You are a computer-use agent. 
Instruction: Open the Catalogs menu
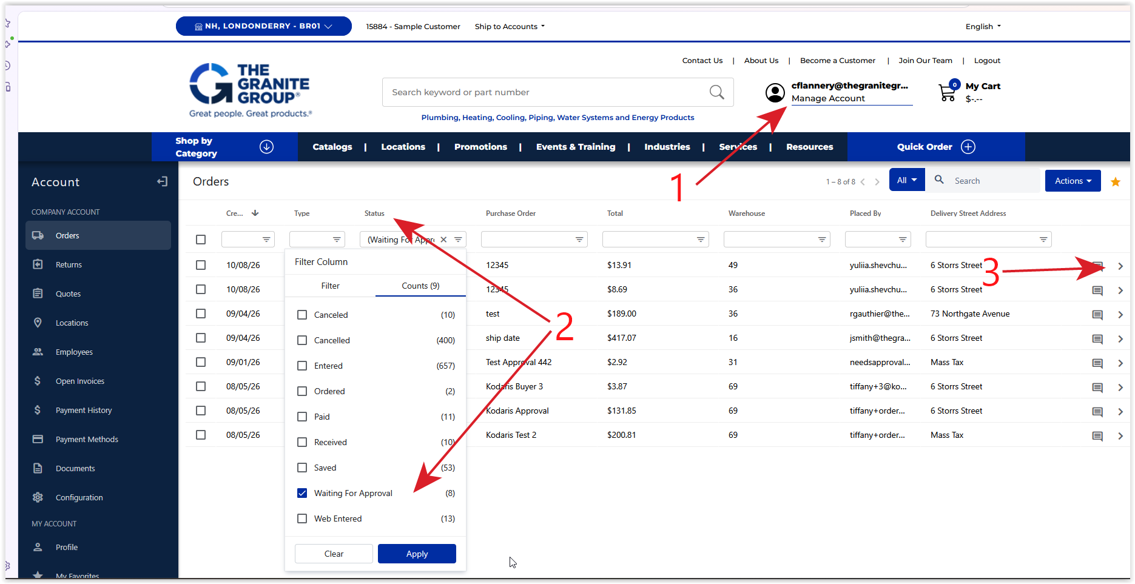[x=332, y=147]
